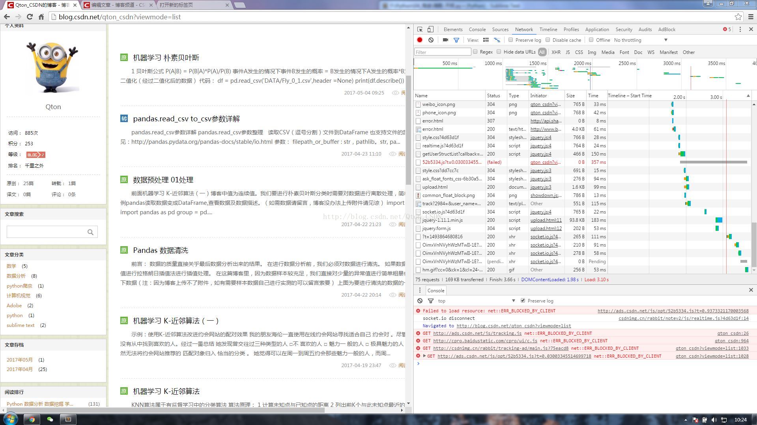Open Chrome from the taskbar
The image size is (757, 425).
32,419
